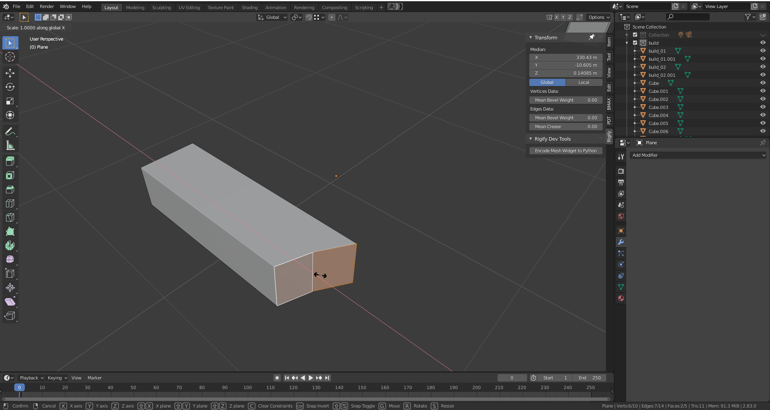
Task: Select the Shrink/Fatten tool
Action: coord(10,288)
